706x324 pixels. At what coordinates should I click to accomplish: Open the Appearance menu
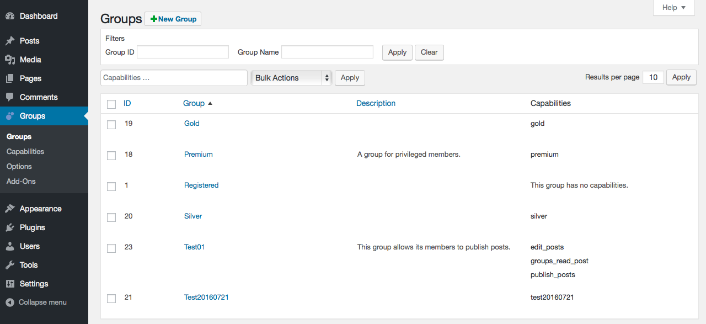(41, 209)
